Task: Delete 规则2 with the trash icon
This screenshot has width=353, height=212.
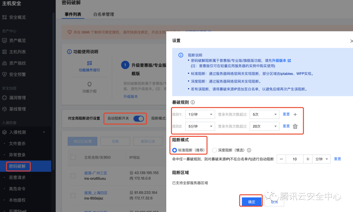Action: click(x=295, y=126)
